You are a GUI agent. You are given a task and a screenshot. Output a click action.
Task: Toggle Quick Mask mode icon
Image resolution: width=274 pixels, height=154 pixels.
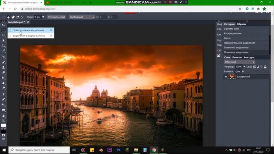(3, 135)
